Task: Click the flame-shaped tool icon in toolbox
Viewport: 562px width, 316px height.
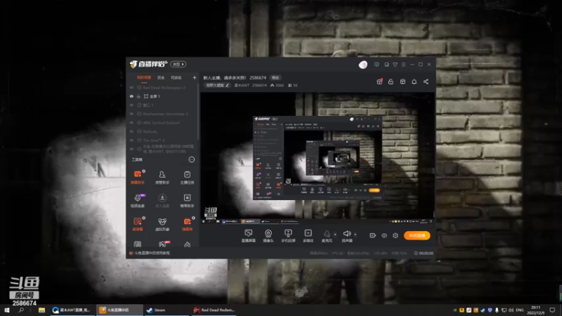Action: coord(187,244)
